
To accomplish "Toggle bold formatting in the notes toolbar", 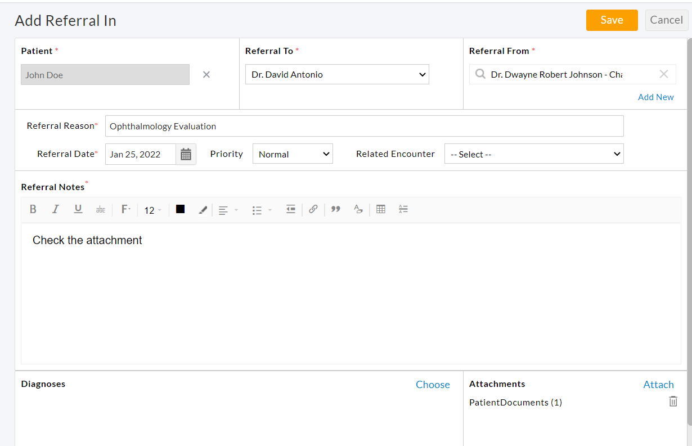I will [33, 209].
